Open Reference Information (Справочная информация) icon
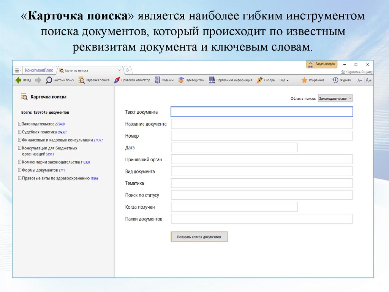Image resolution: width=389 pixels, height=292 pixels. pos(212,80)
